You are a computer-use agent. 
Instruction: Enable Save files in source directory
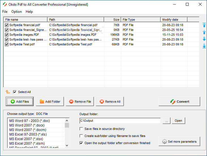[81, 129]
